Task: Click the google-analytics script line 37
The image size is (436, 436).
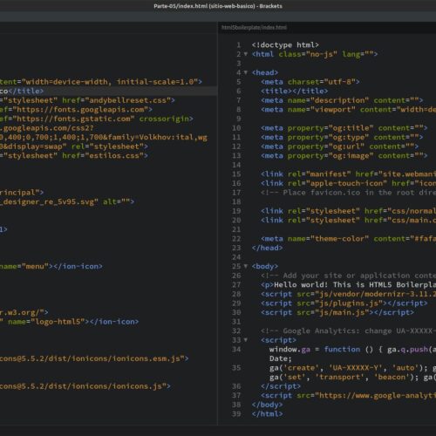Action: 348,396
